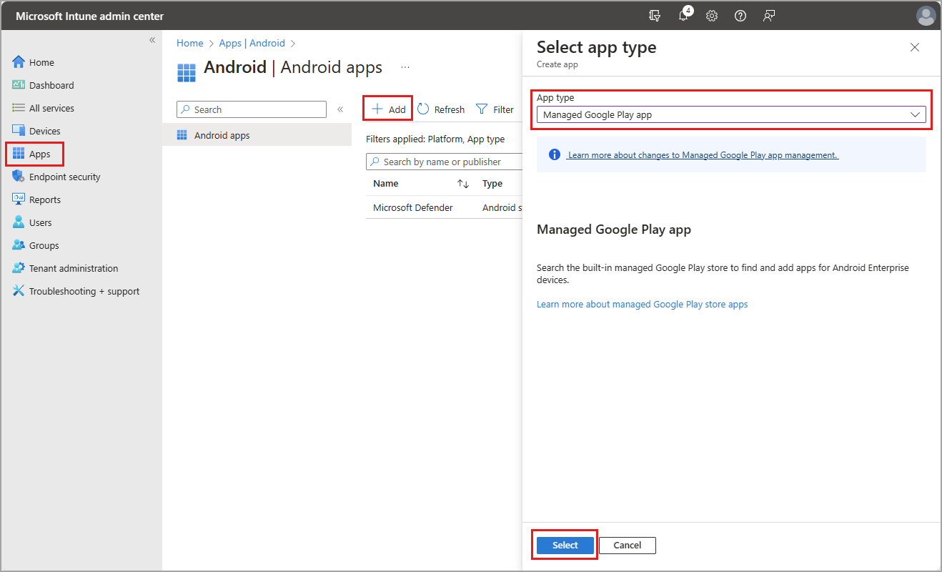The image size is (942, 572).
Task: Navigate via the Home breadcrumb
Action: [x=189, y=43]
